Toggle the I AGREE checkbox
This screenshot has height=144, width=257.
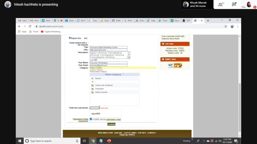tap(91, 119)
